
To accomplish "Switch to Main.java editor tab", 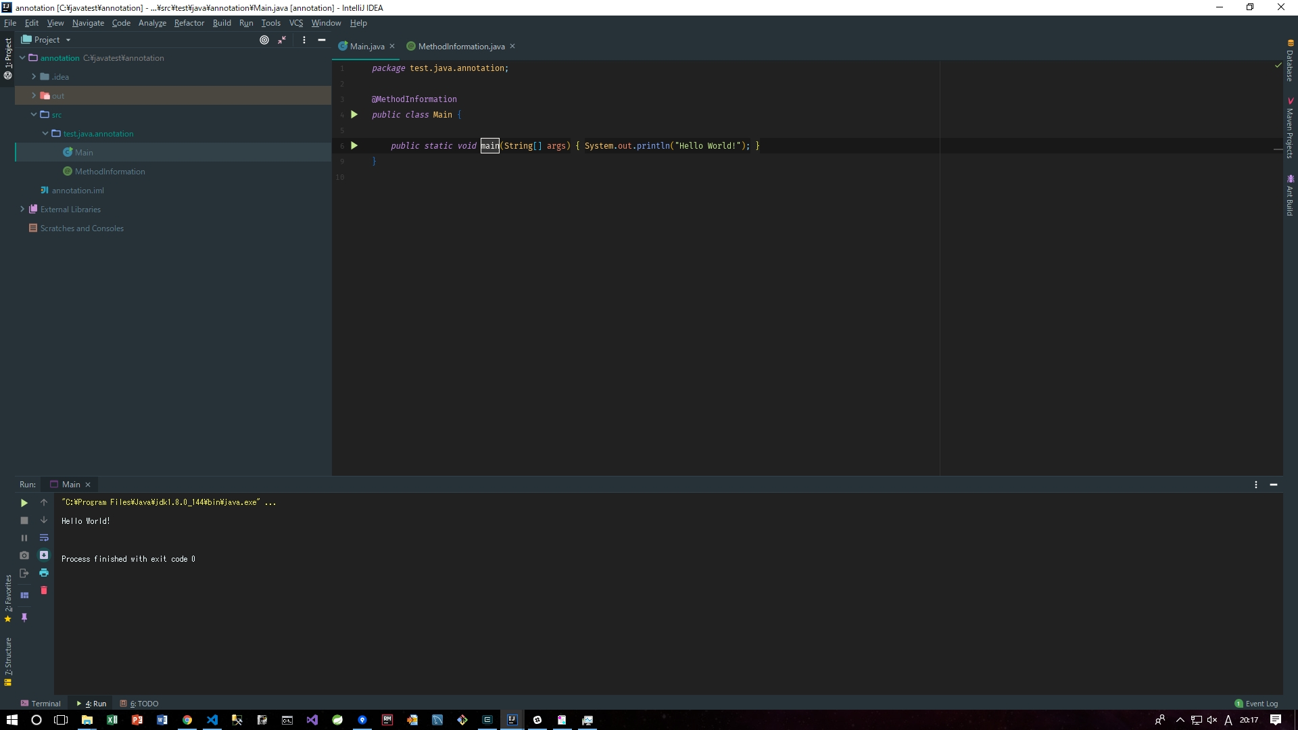I will (x=367, y=47).
